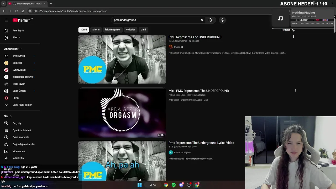This screenshot has width=336, height=189.
Task: Expand the Abonelikler section chevron
Action: tap(21, 49)
